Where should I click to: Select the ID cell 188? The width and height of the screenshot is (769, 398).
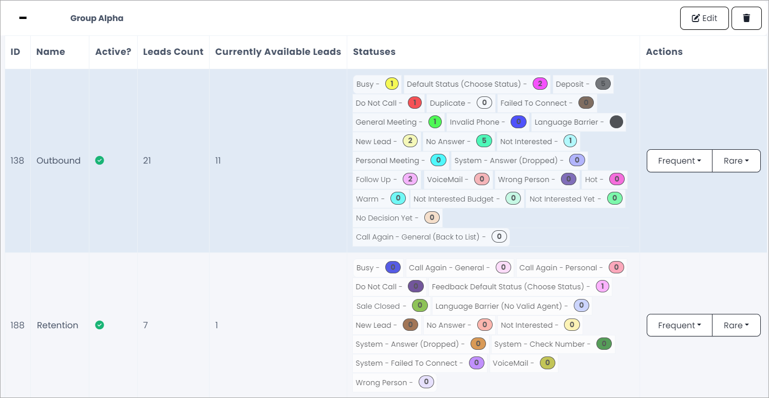pos(17,325)
